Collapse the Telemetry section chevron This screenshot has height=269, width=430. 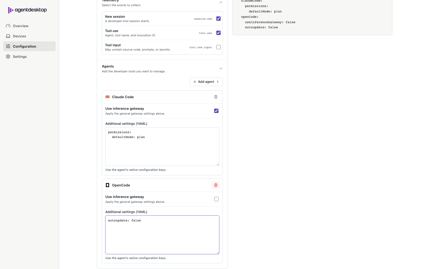coord(221,2)
